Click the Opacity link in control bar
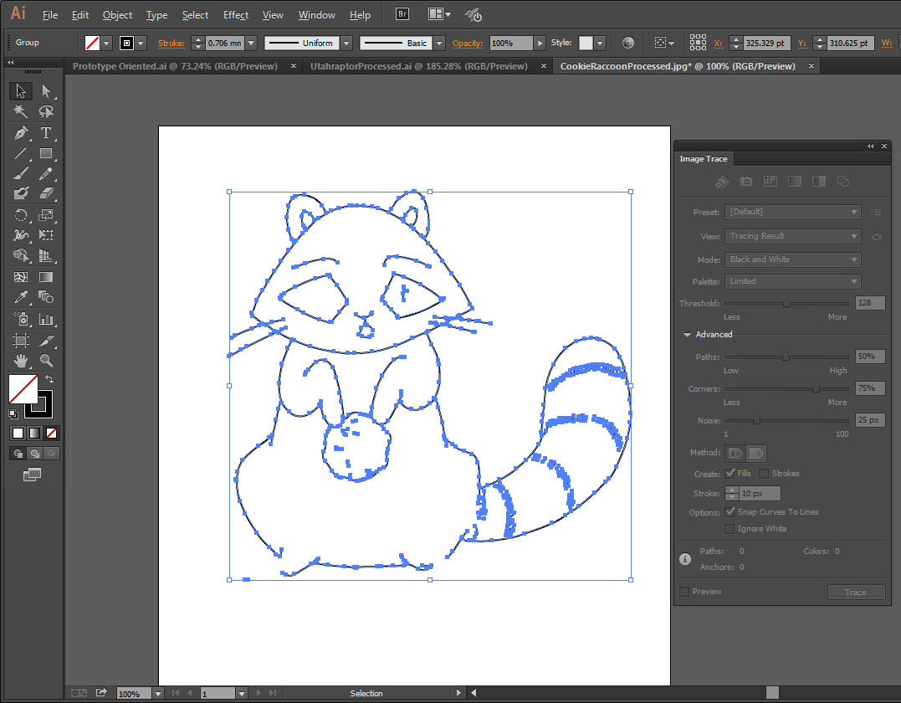This screenshot has height=703, width=901. click(468, 43)
